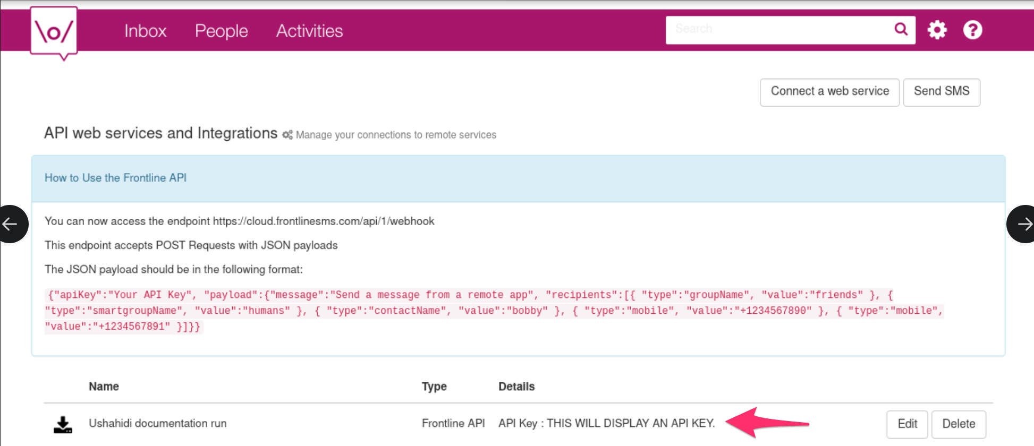Open settings via the gear icon

(937, 30)
